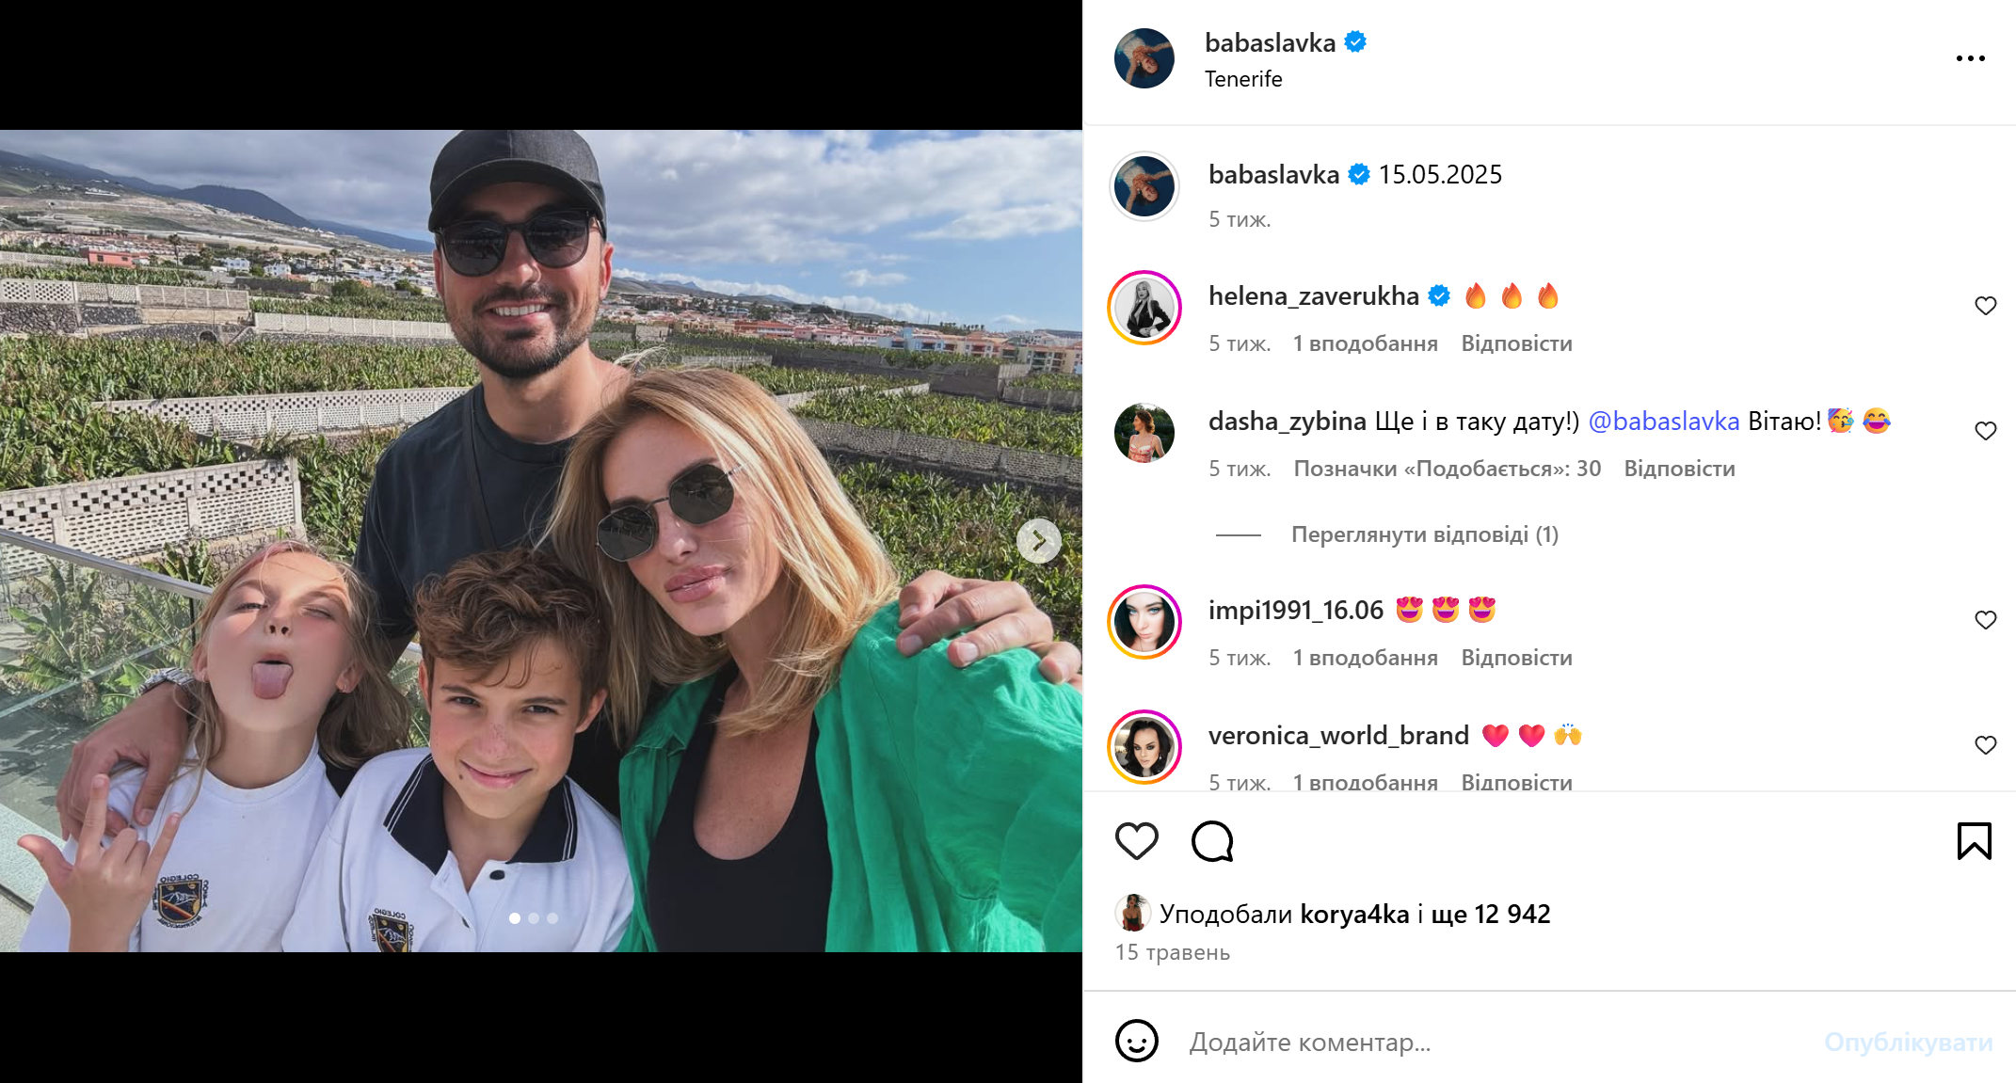Open helena_zaverukha's profile avatar
2016x1083 pixels.
[1144, 308]
